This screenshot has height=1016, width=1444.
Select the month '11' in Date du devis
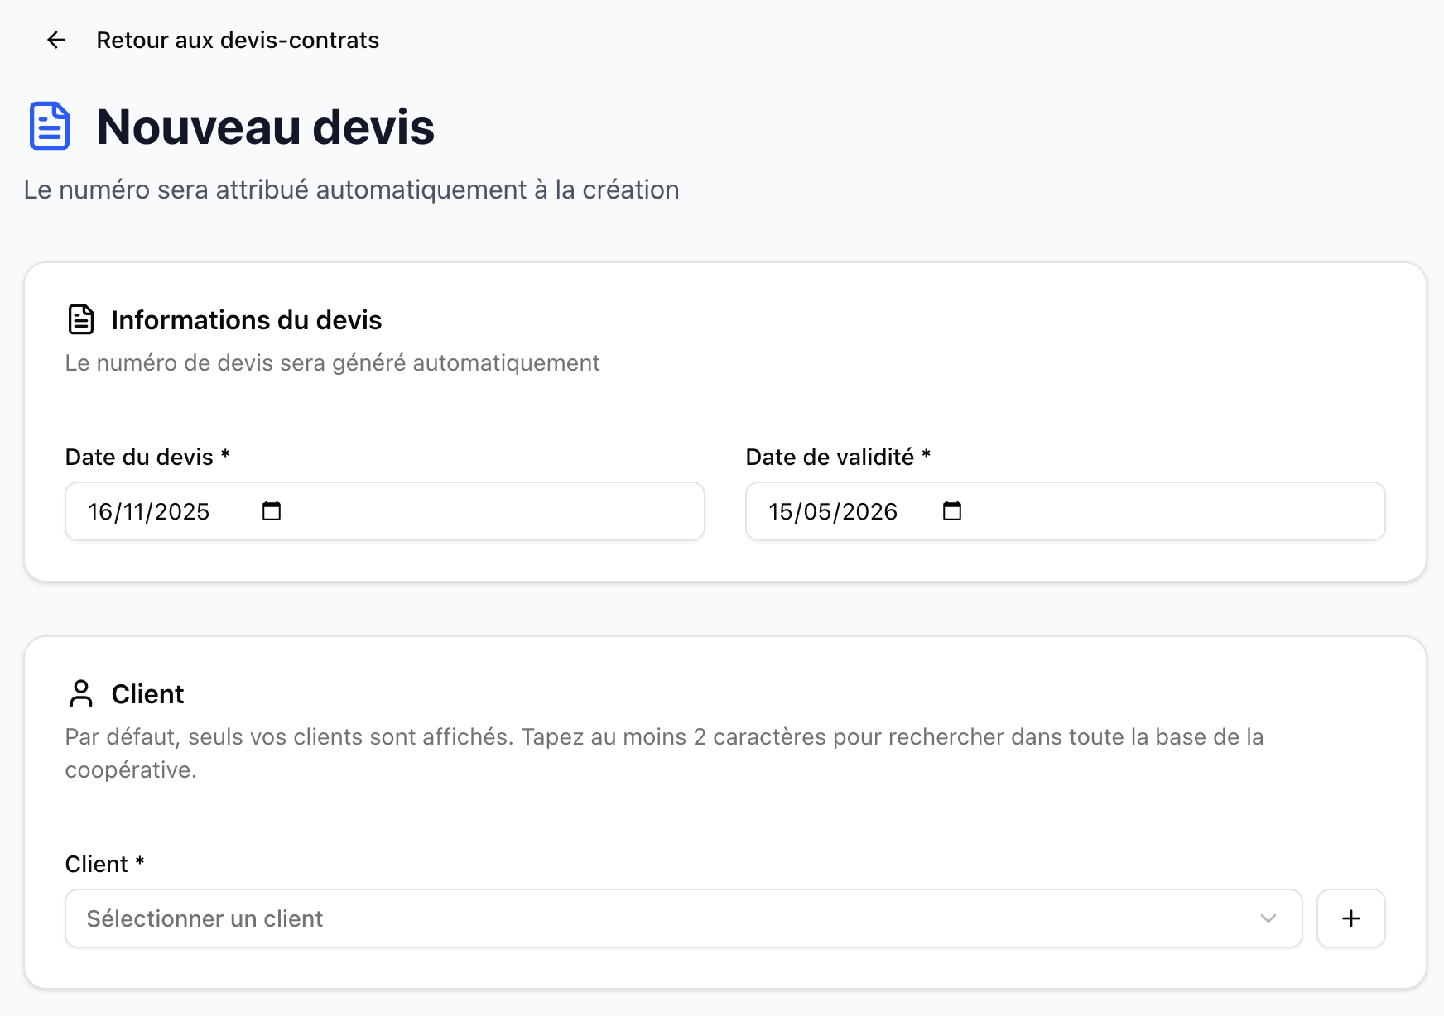(x=135, y=512)
